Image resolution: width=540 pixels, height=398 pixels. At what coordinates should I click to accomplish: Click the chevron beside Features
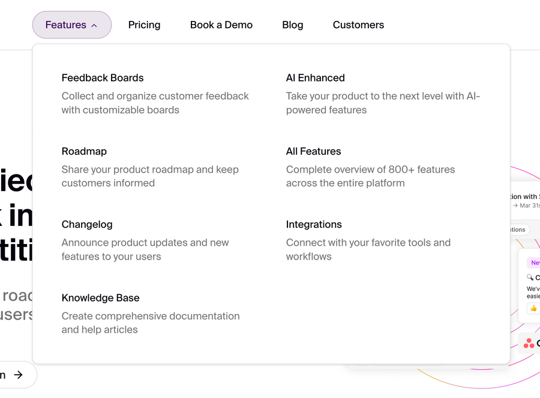coord(94,25)
